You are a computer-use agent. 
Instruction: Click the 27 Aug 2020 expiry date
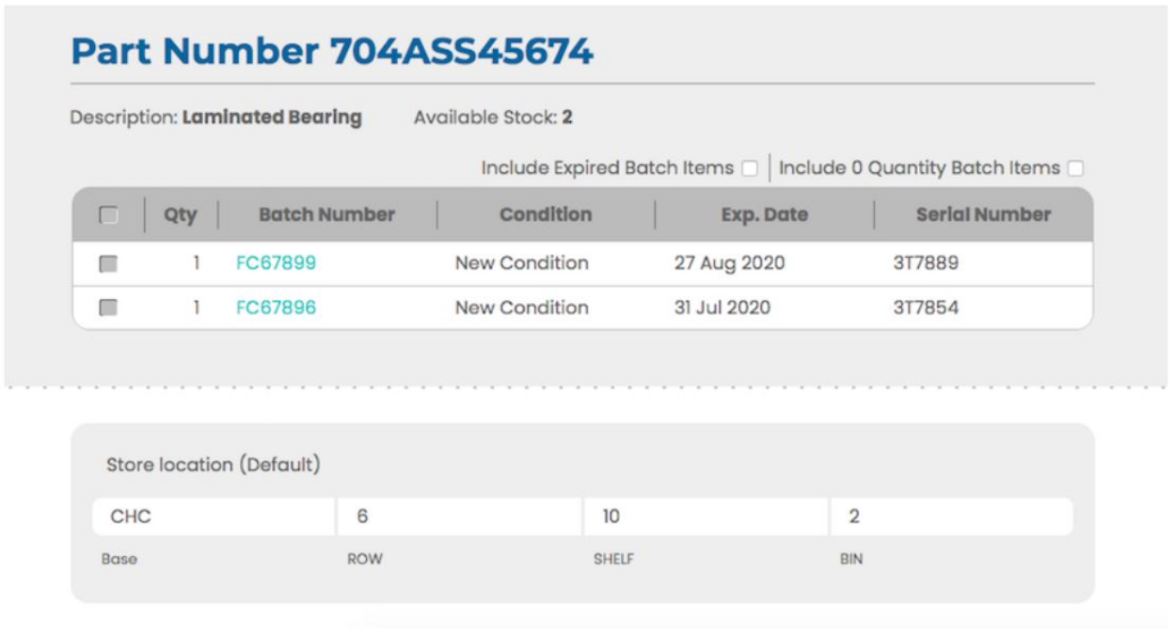[x=729, y=263]
